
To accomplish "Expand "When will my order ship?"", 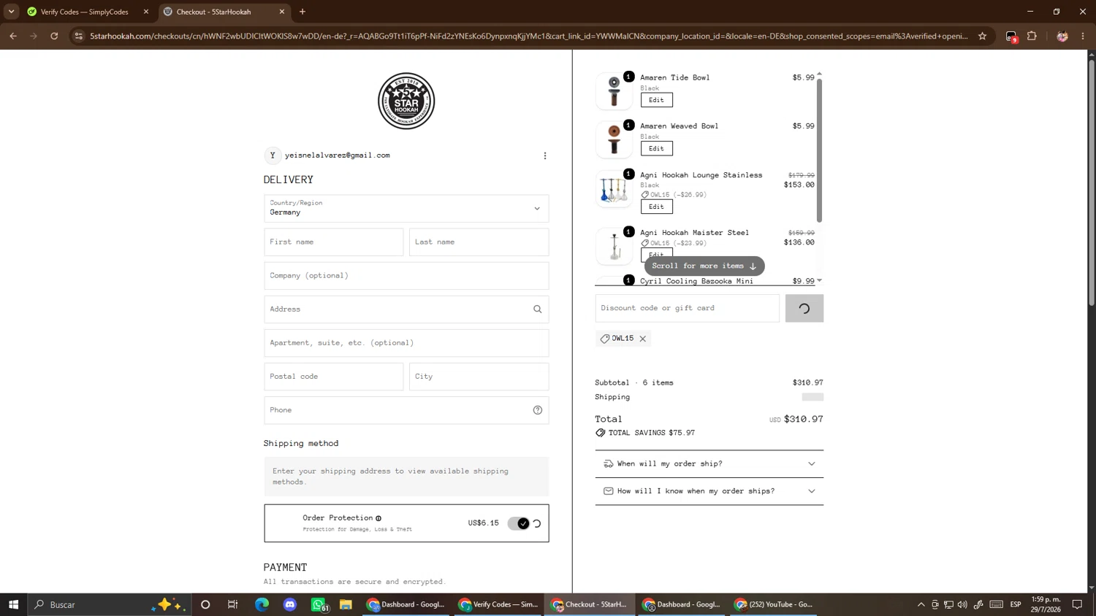I will [709, 464].
